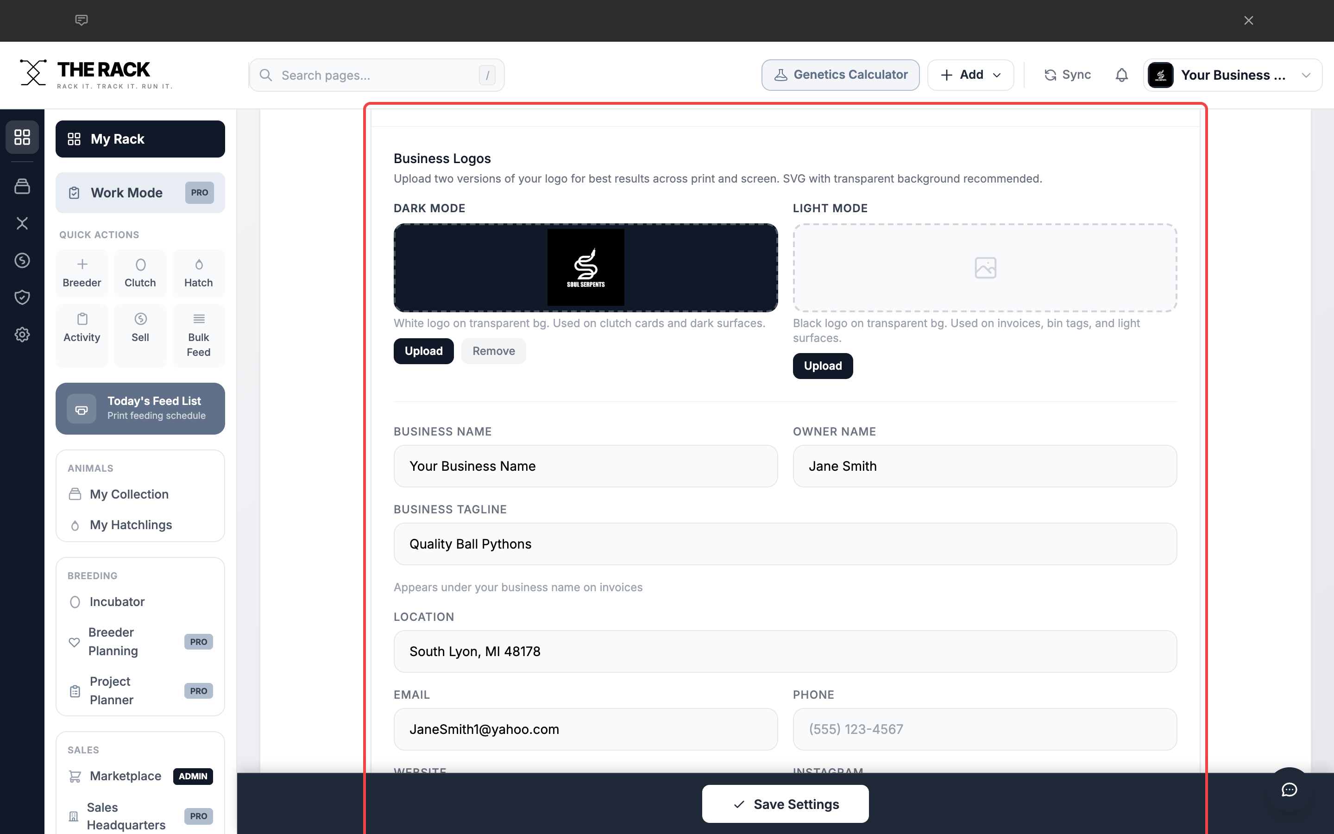Expand the Add dropdown menu
Screen dimensions: 1334x834
point(970,75)
